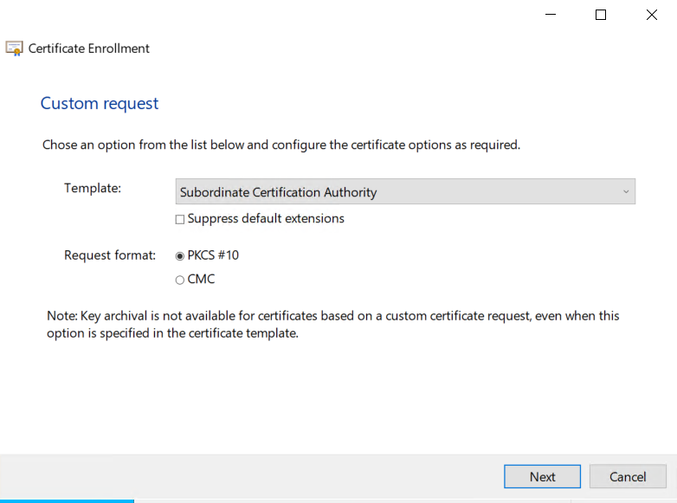
Task: Enable Suppress default extensions checkbox
Action: [x=180, y=219]
